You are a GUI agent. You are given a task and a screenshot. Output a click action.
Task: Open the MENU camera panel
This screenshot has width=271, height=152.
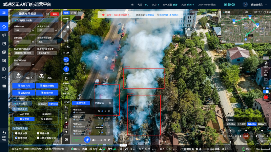point(266,58)
